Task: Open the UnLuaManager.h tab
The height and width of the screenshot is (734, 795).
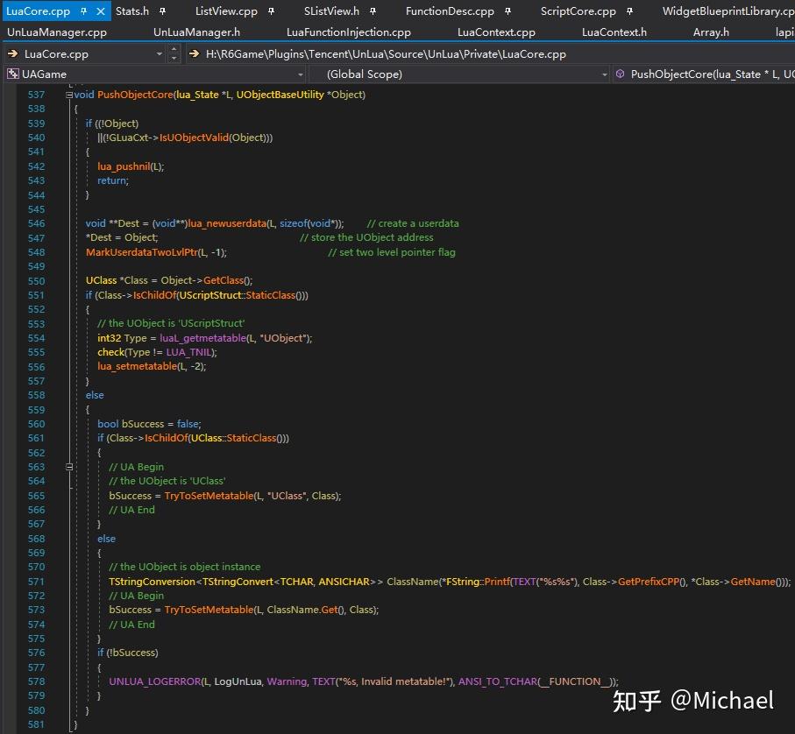Action: click(196, 32)
